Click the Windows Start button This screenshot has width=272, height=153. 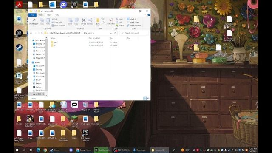(17, 150)
